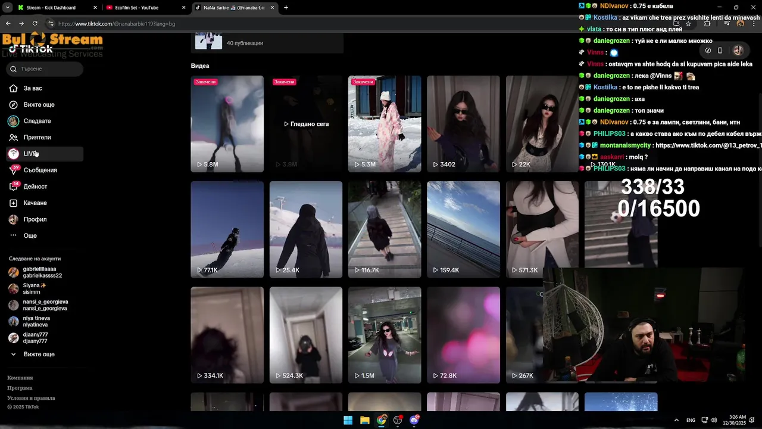The width and height of the screenshot is (762, 429).
Task: Open Профил page
Action: (45, 219)
